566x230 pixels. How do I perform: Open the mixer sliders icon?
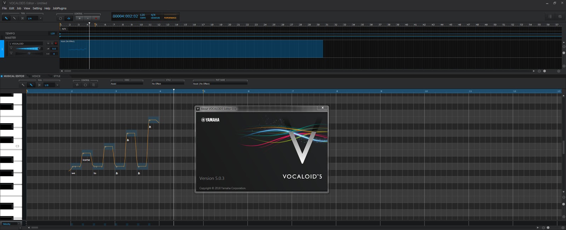560,16
